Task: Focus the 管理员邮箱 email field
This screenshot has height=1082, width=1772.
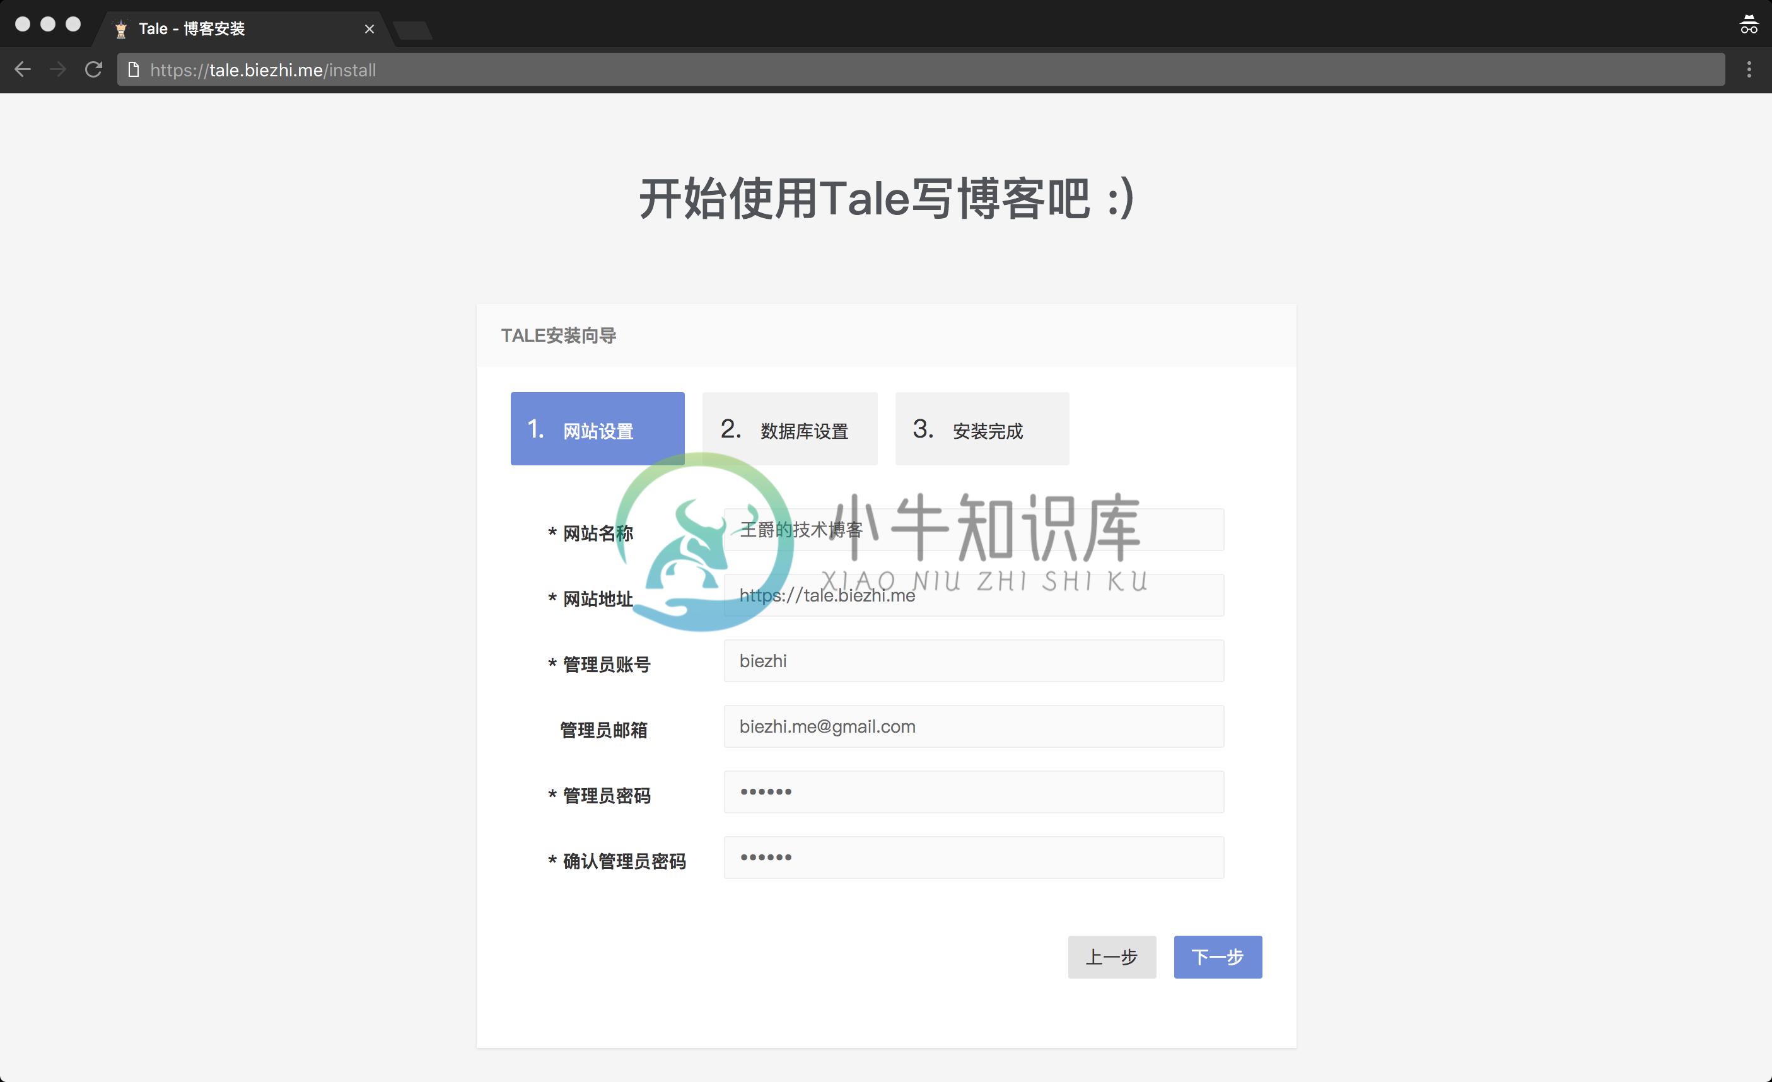Action: [x=974, y=726]
